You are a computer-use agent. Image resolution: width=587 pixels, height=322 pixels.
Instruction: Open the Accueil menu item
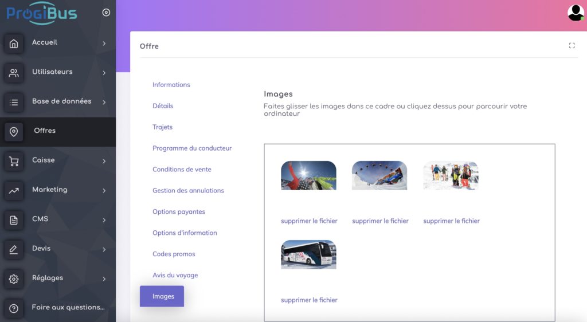coord(58,44)
